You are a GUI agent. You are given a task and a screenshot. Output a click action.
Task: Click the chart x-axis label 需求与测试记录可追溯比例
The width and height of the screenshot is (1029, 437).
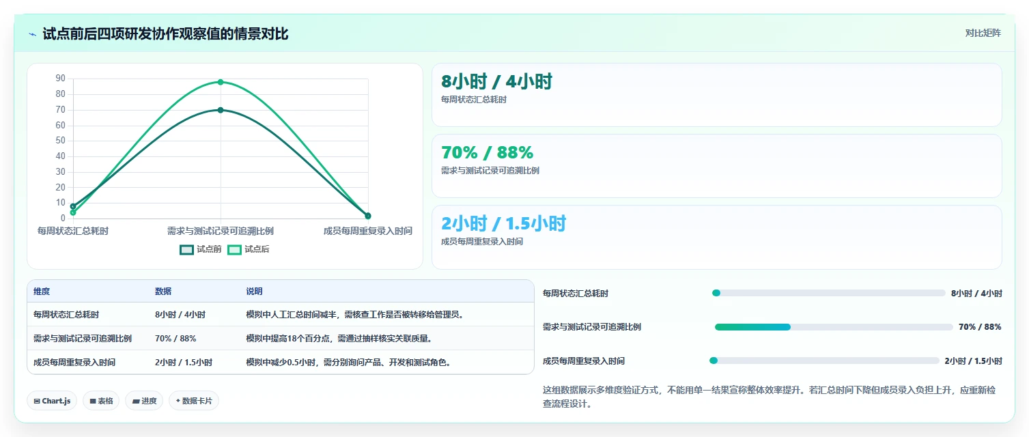[221, 231]
